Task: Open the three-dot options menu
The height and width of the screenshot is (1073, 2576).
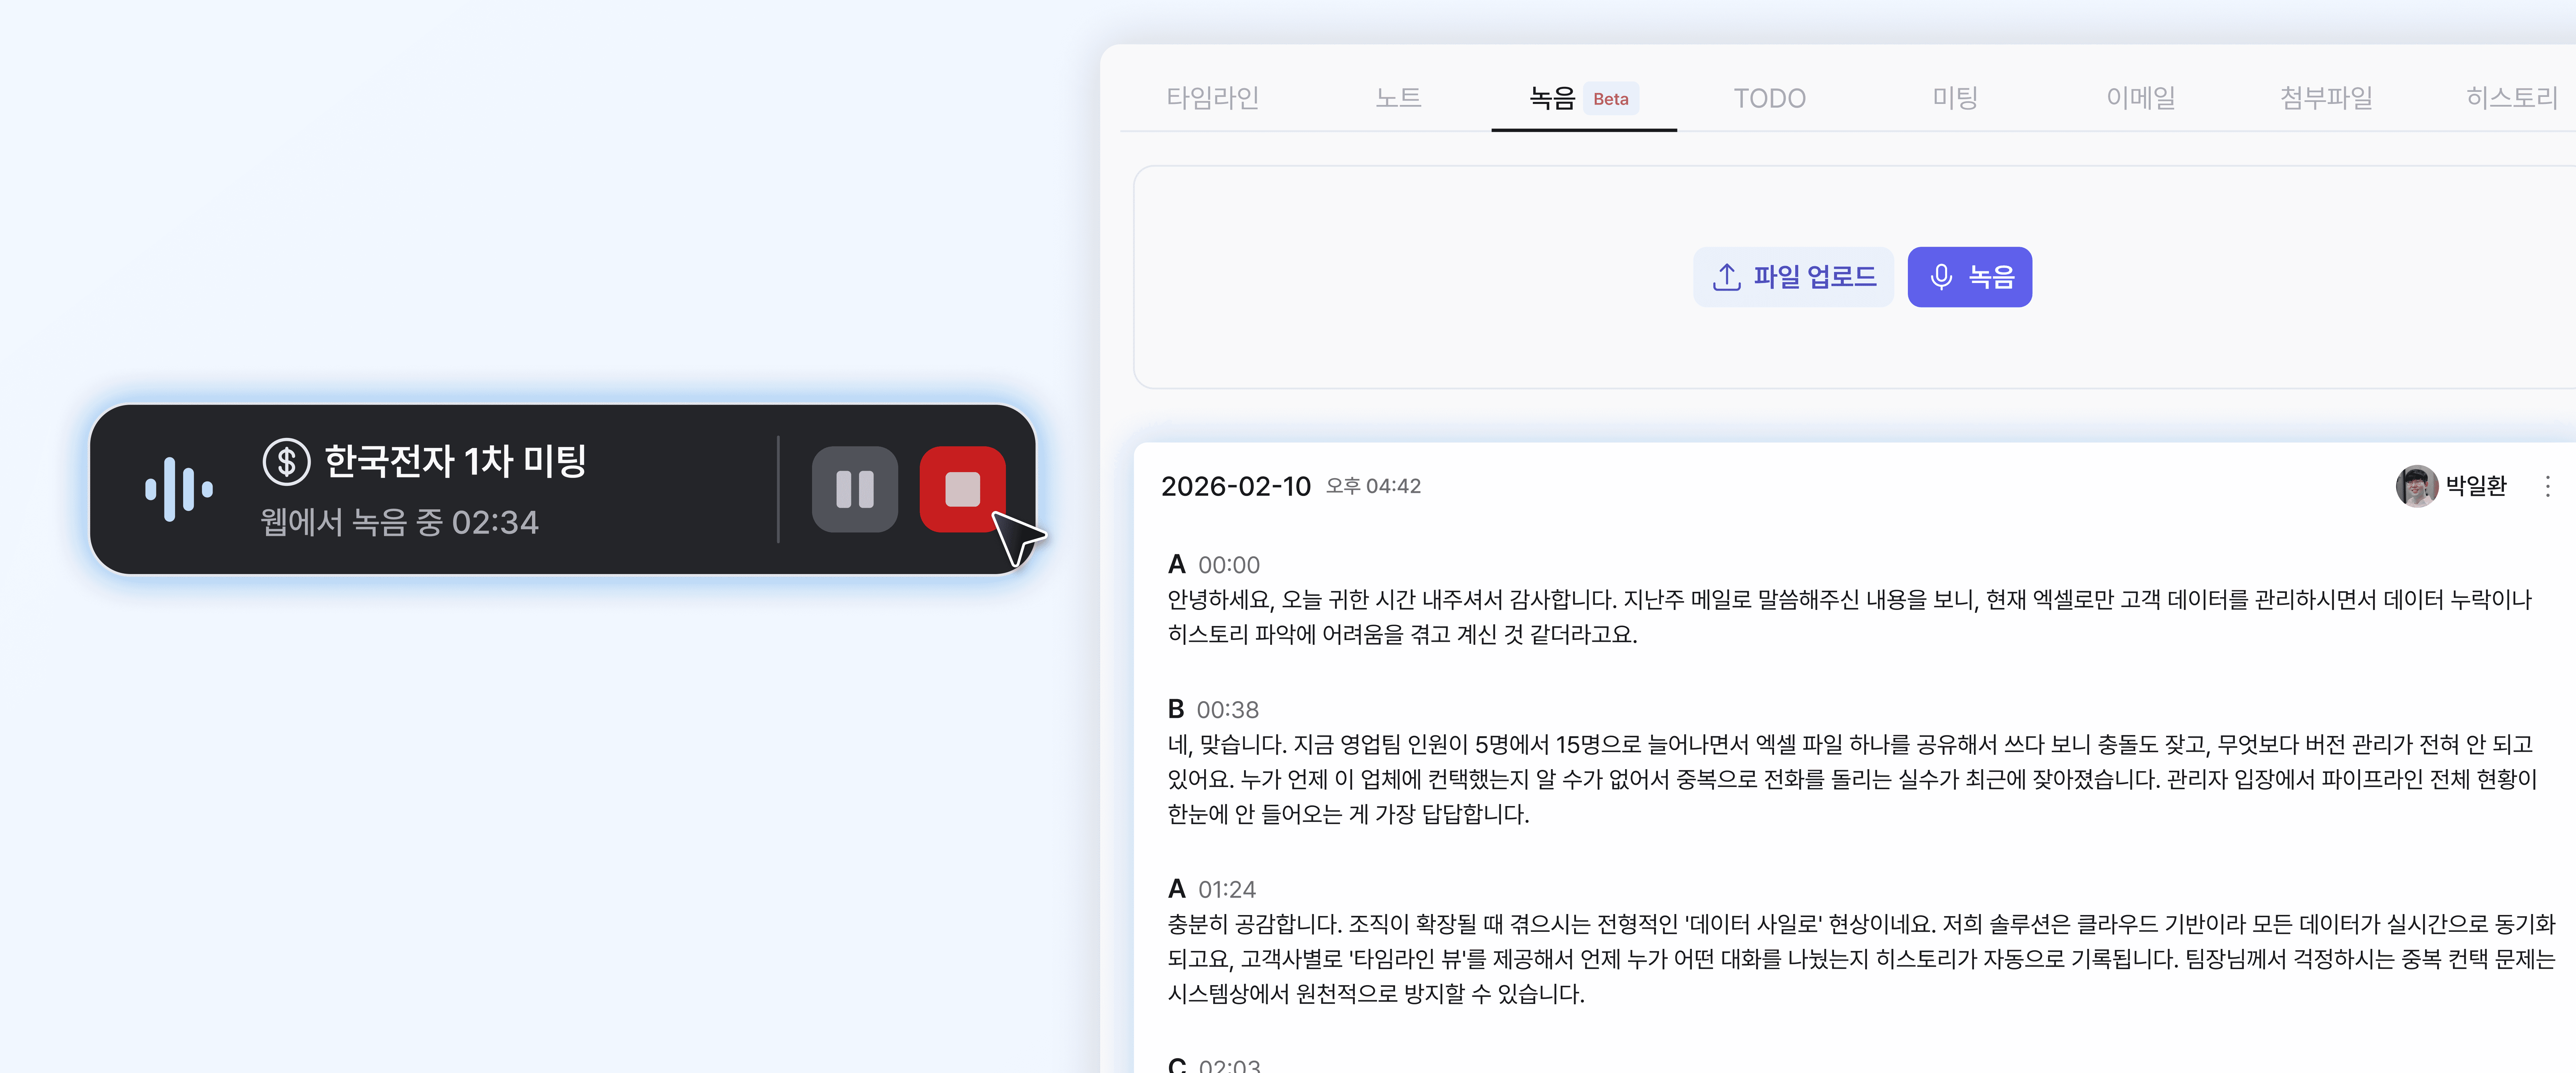Action: tap(2547, 486)
